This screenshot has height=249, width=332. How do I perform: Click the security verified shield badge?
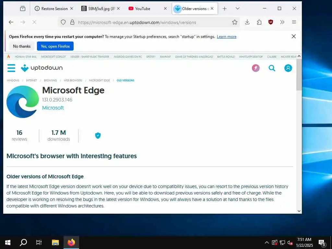pos(98,136)
